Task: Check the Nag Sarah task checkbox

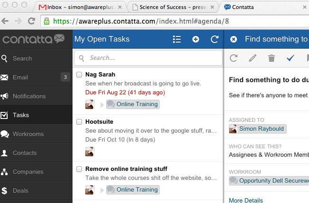Action: click(79, 75)
